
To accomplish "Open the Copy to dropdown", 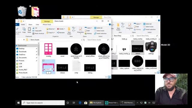I will 51,33.
